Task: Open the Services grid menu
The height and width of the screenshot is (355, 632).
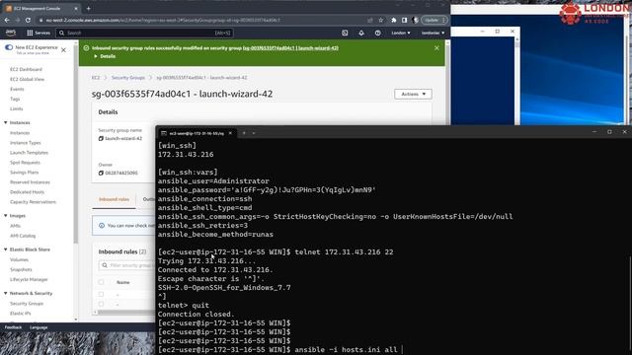Action: pyautogui.click(x=39, y=33)
